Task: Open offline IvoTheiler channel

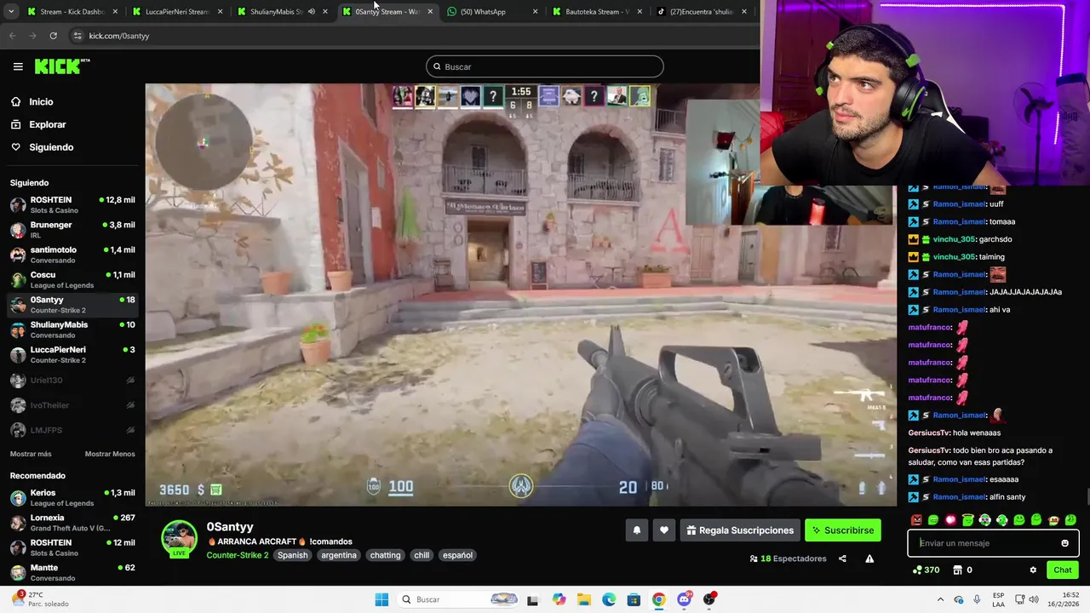Action: 72,405
